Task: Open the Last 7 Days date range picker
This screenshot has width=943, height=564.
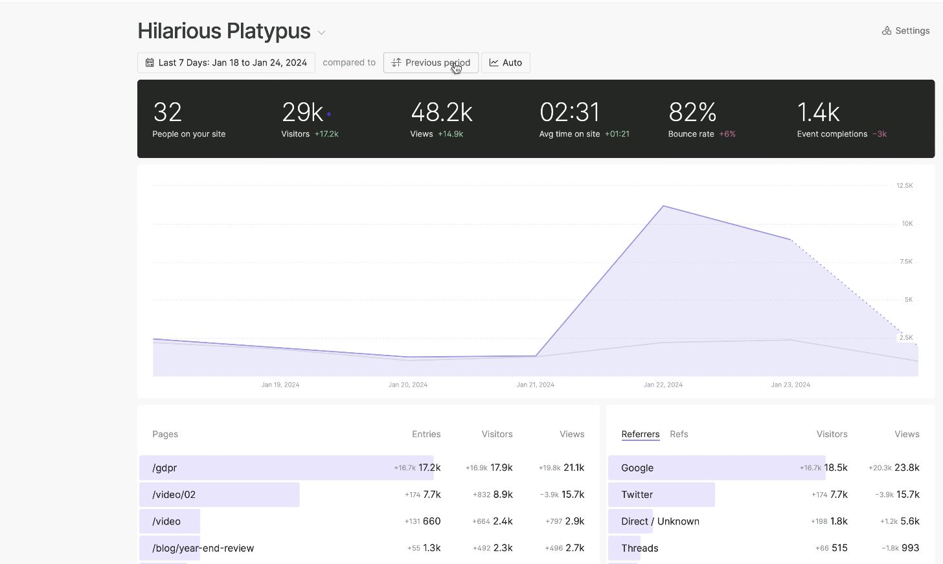Action: (x=225, y=62)
